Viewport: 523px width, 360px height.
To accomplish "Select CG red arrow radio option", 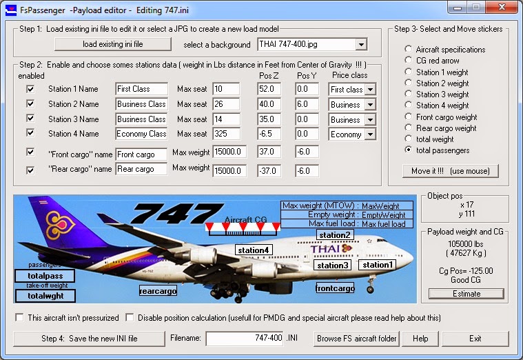I will (x=408, y=60).
